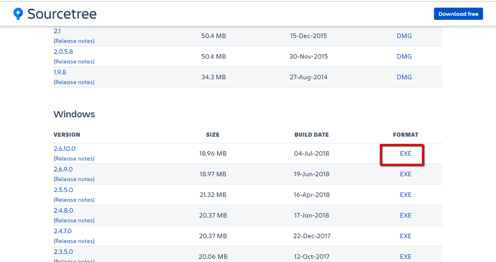Open version 1.9.8 link

(x=60, y=72)
